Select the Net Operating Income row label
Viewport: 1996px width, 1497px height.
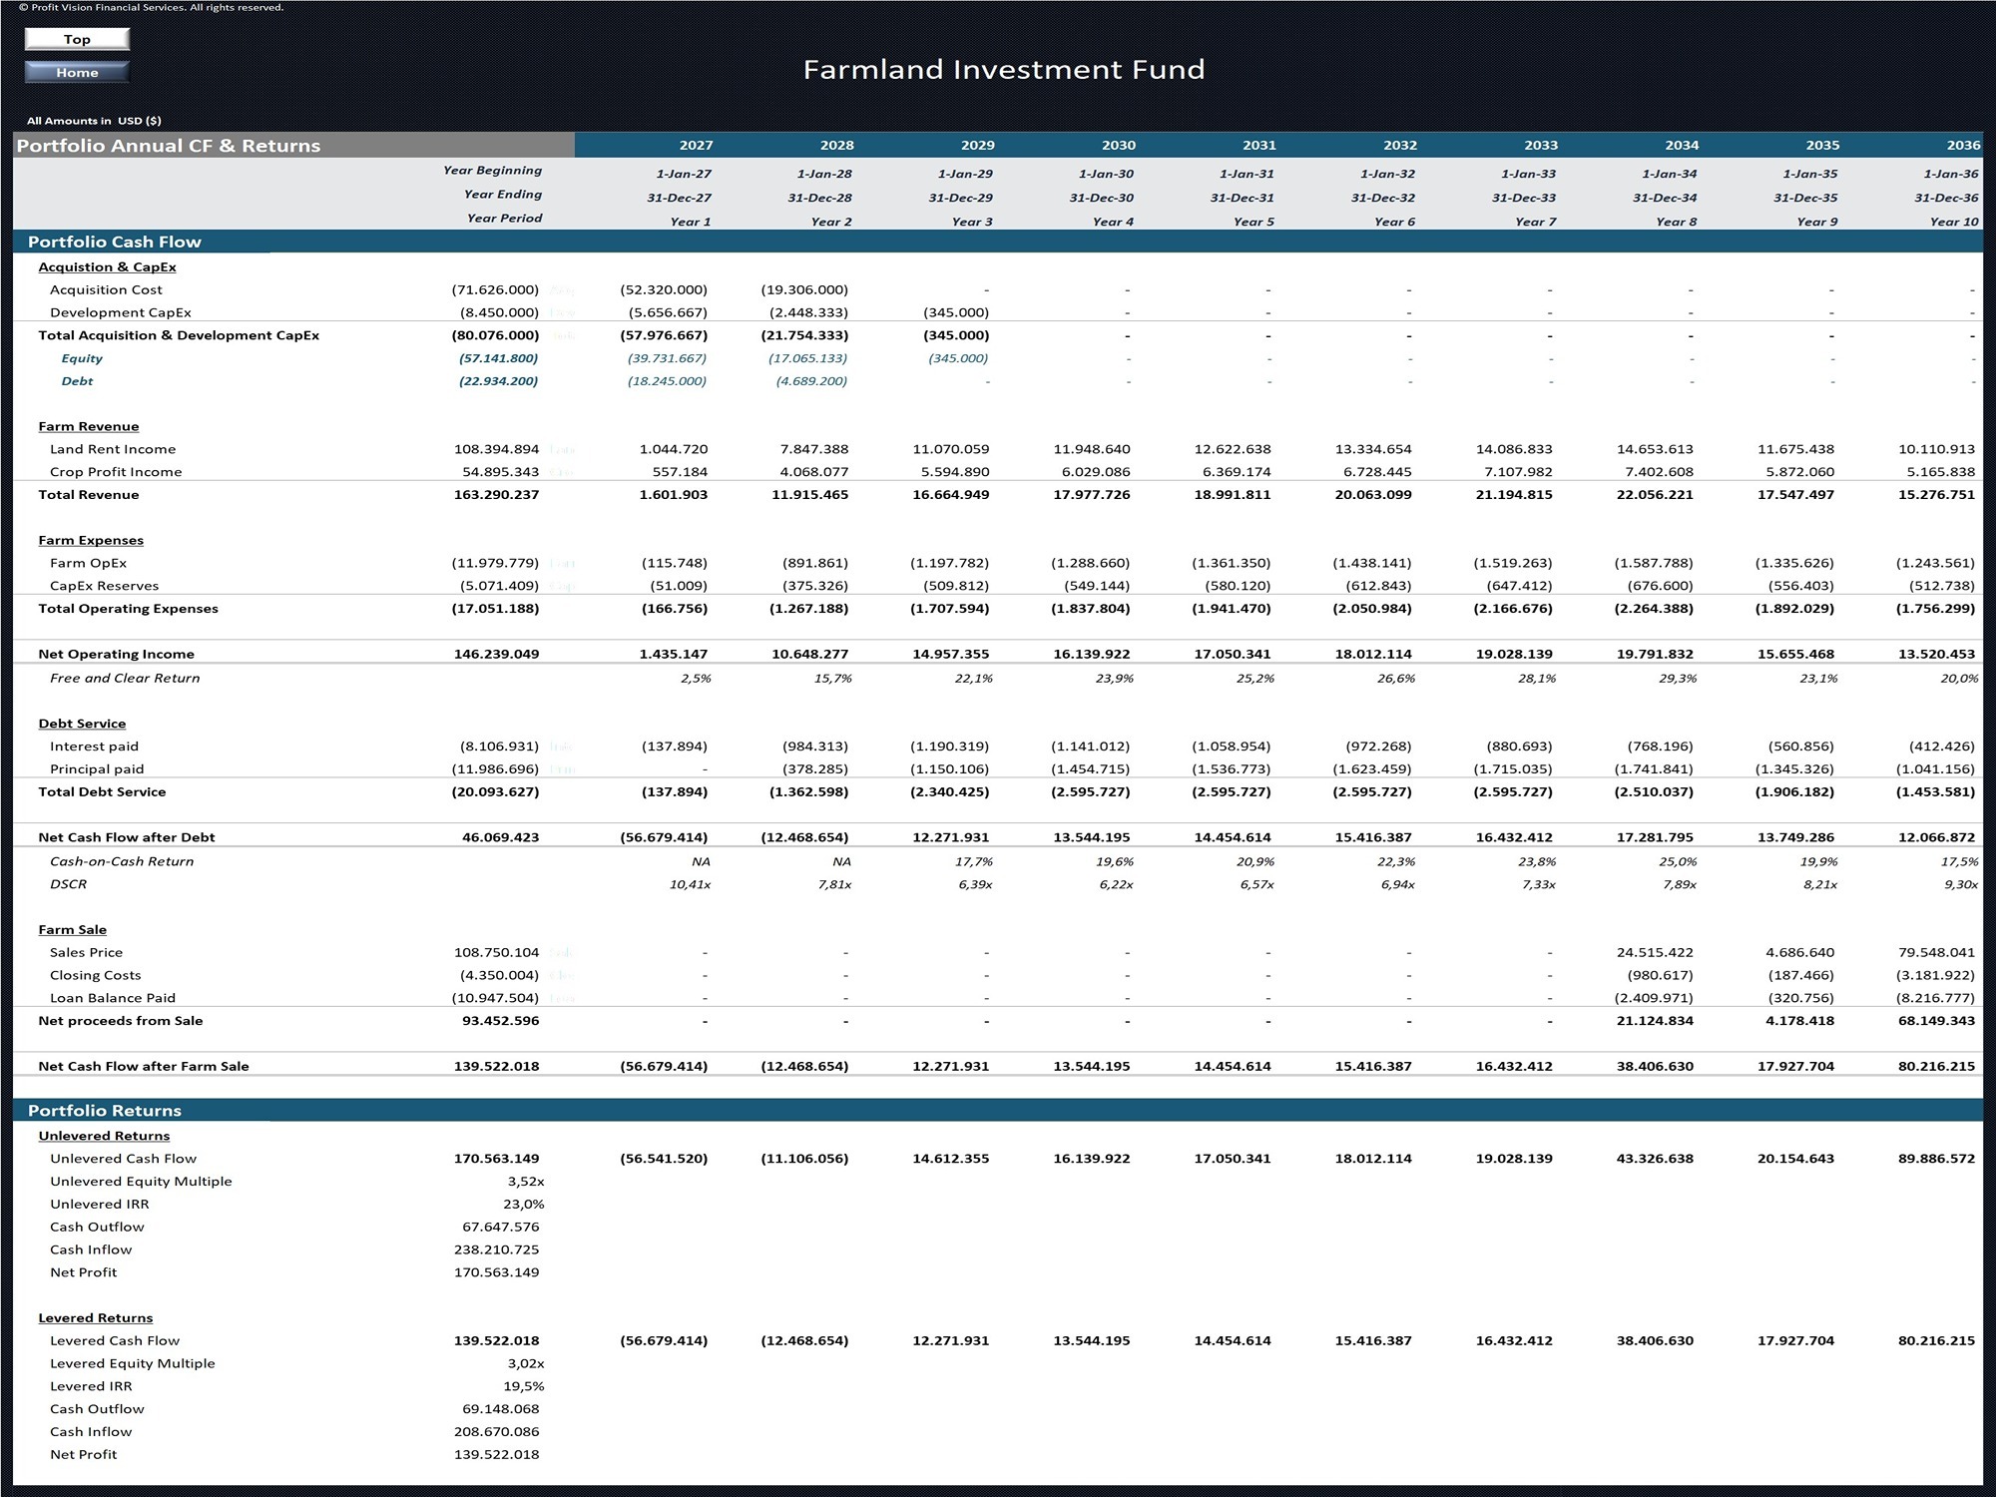click(x=116, y=655)
